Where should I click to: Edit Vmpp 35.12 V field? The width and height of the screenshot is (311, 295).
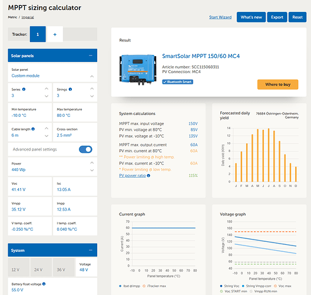30,206
